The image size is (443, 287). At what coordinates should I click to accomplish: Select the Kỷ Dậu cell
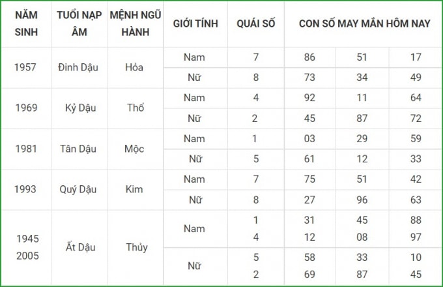tap(81, 108)
